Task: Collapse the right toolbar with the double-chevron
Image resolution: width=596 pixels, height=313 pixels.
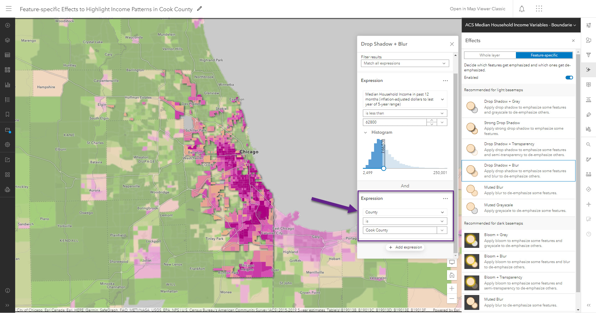Action: point(589,305)
